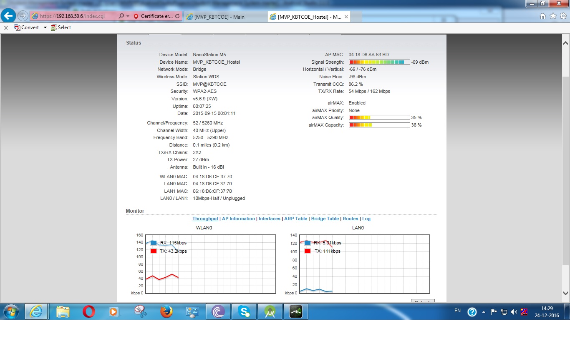Screen dimensions: 570x356
Task: Open Favorites star icon
Action: [553, 16]
